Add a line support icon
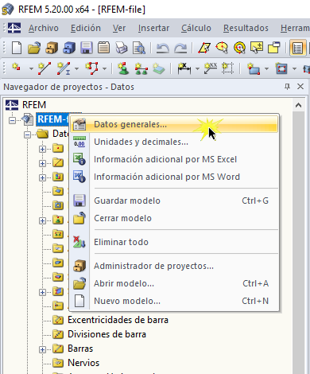 [141, 68]
